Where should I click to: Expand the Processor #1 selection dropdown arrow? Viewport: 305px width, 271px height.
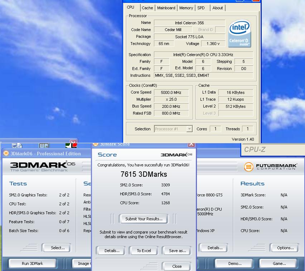189,129
